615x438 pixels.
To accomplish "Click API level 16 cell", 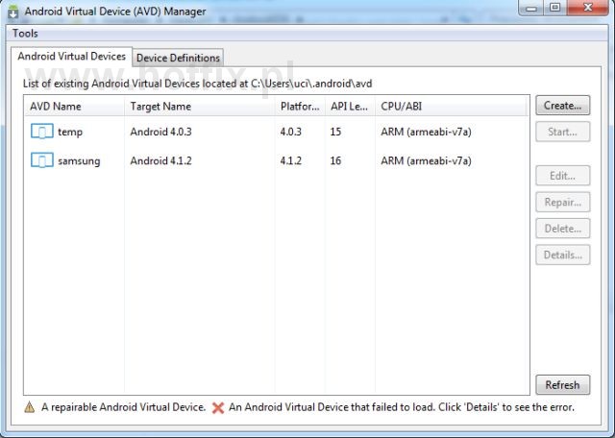I will coord(335,160).
